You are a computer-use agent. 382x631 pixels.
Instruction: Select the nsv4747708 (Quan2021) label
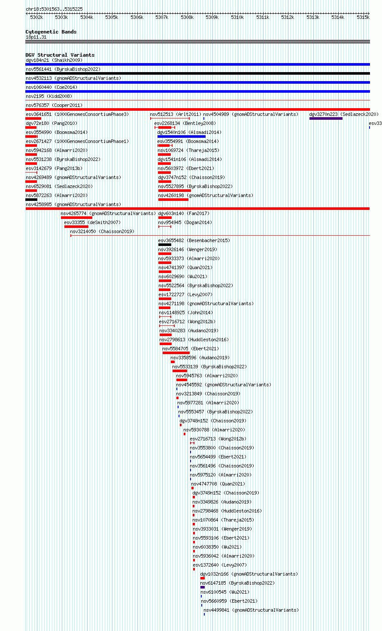coord(218,484)
